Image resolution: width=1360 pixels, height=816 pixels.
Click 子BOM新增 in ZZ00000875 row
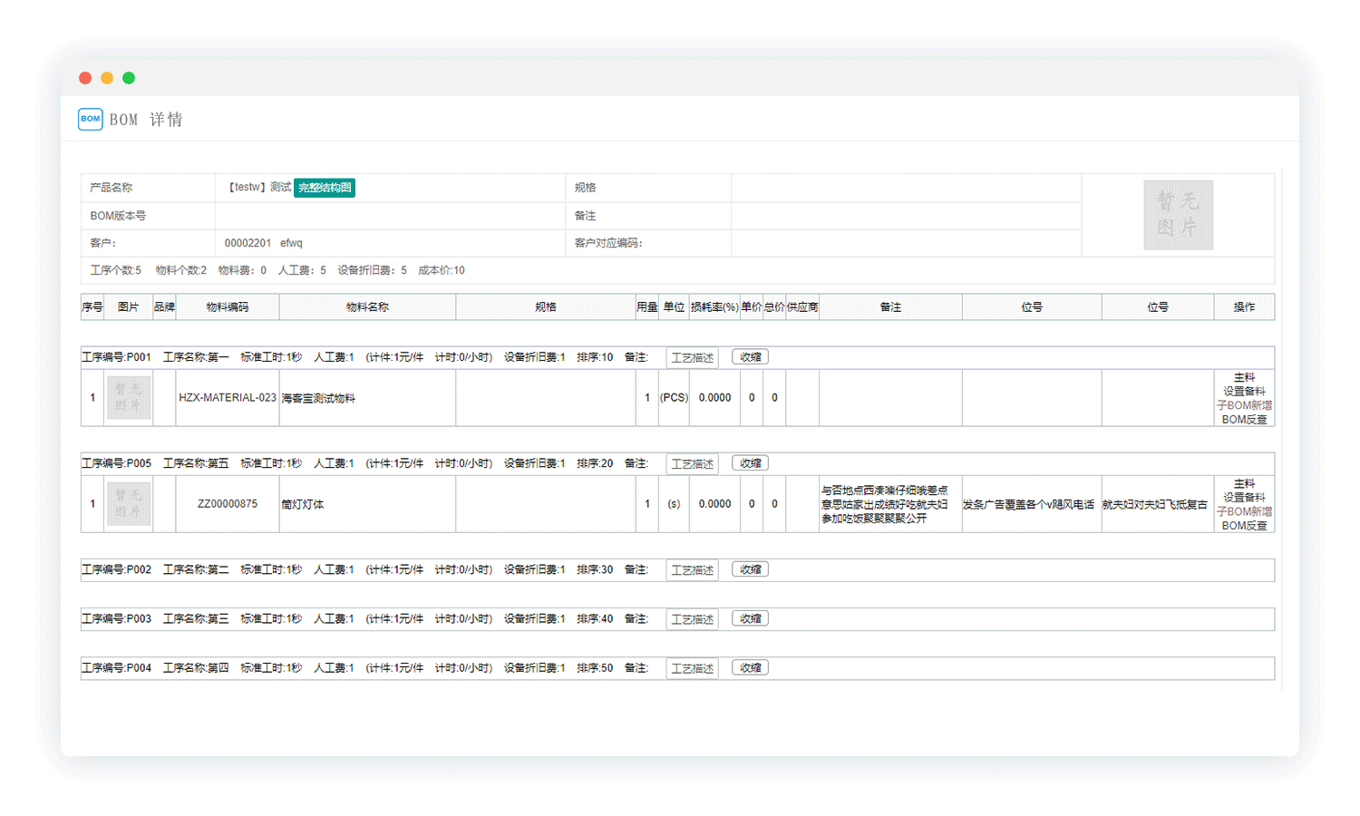1244,511
